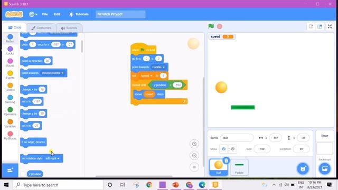Select the Operators block category

10,111
